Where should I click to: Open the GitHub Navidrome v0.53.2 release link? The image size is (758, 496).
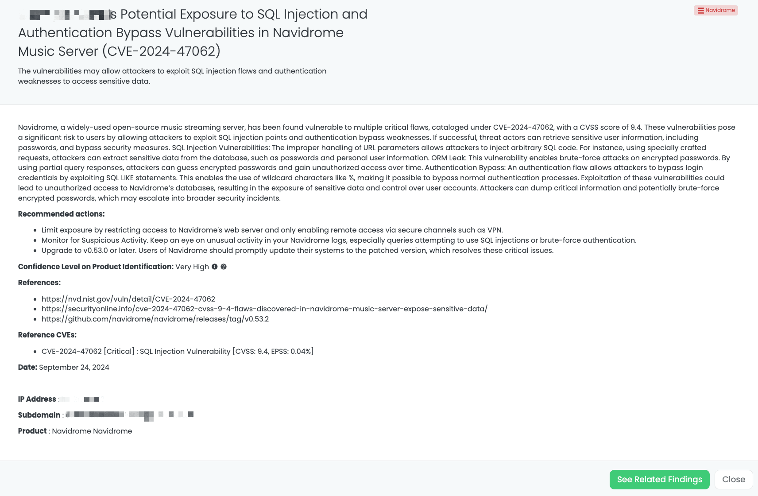(155, 319)
